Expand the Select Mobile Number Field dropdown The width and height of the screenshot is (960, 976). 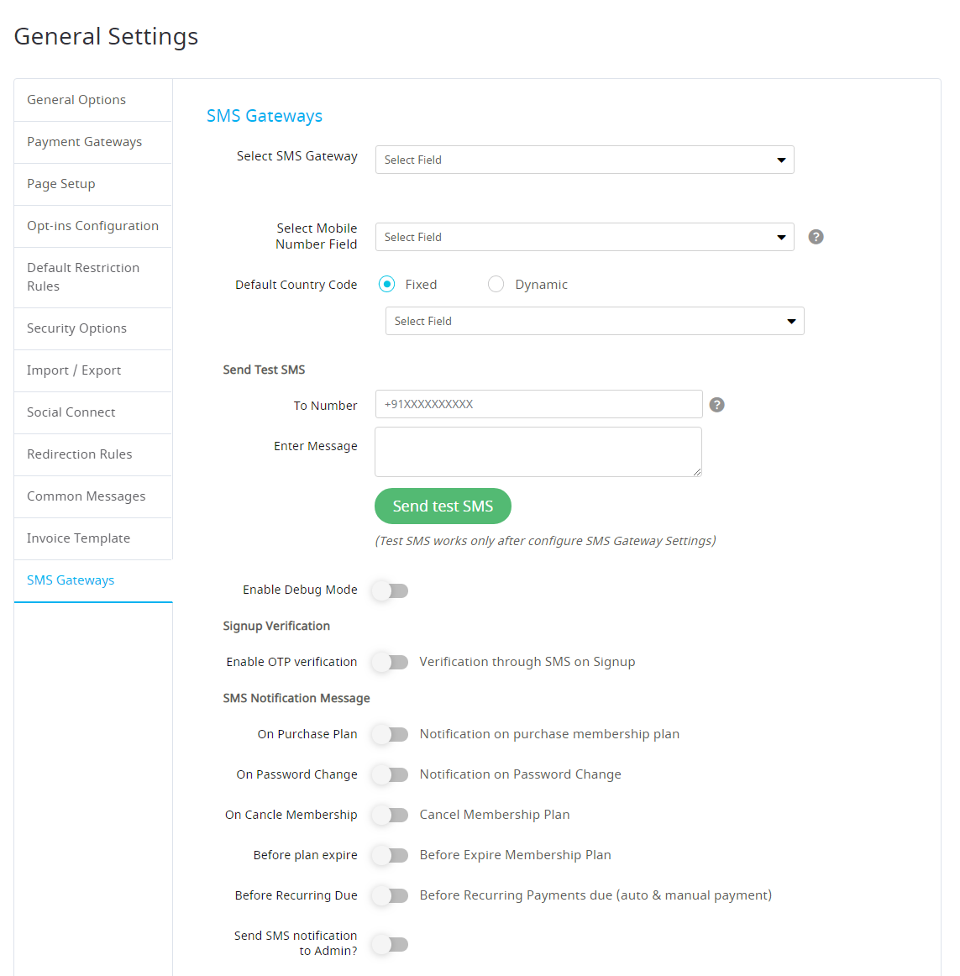pyautogui.click(x=585, y=237)
